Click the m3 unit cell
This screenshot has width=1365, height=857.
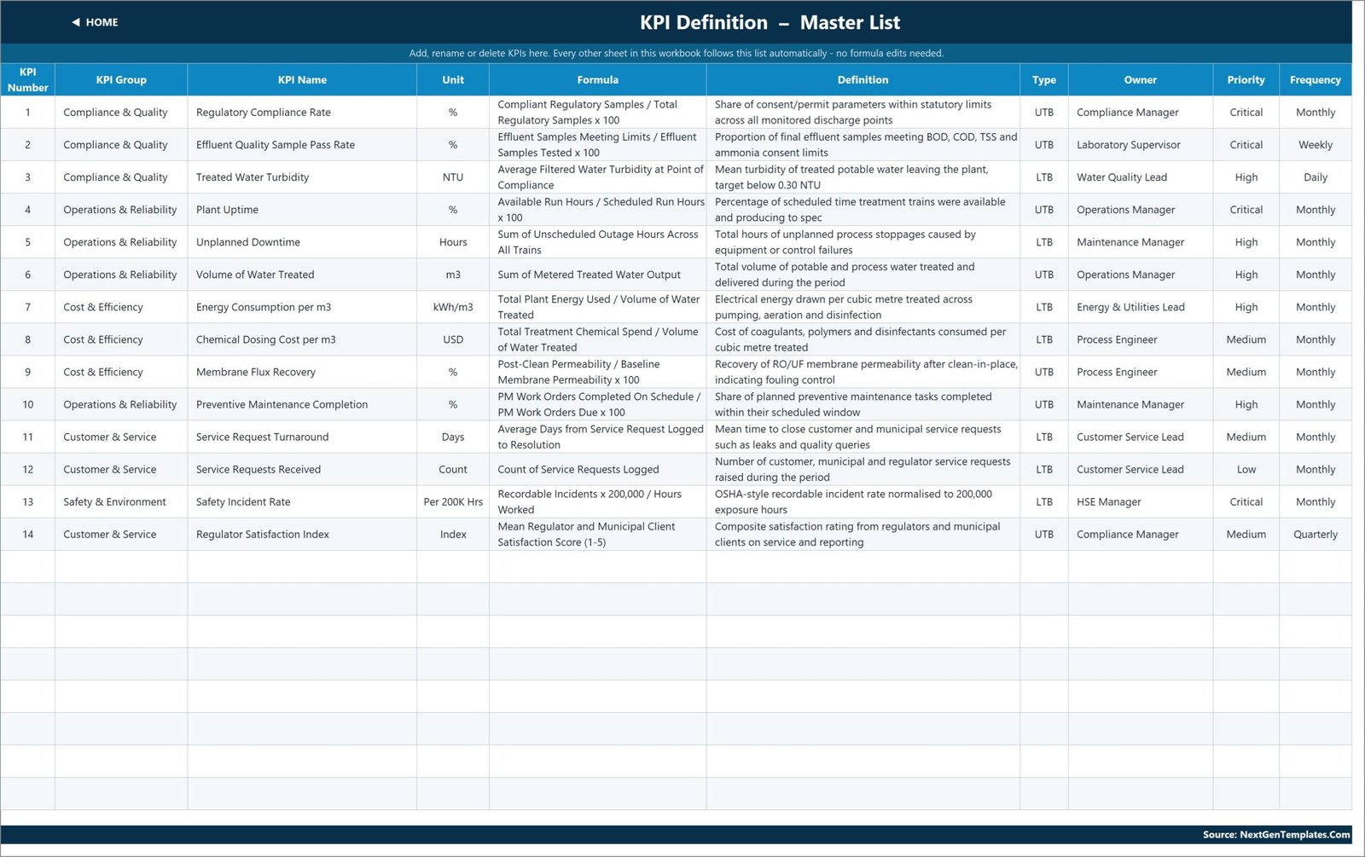(453, 275)
